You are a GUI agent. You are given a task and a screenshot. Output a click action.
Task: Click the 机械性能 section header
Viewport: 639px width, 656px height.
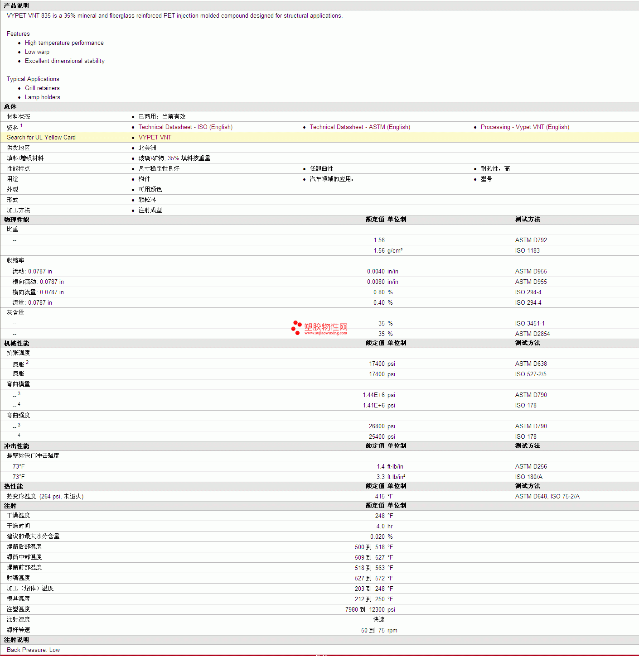[x=16, y=343]
